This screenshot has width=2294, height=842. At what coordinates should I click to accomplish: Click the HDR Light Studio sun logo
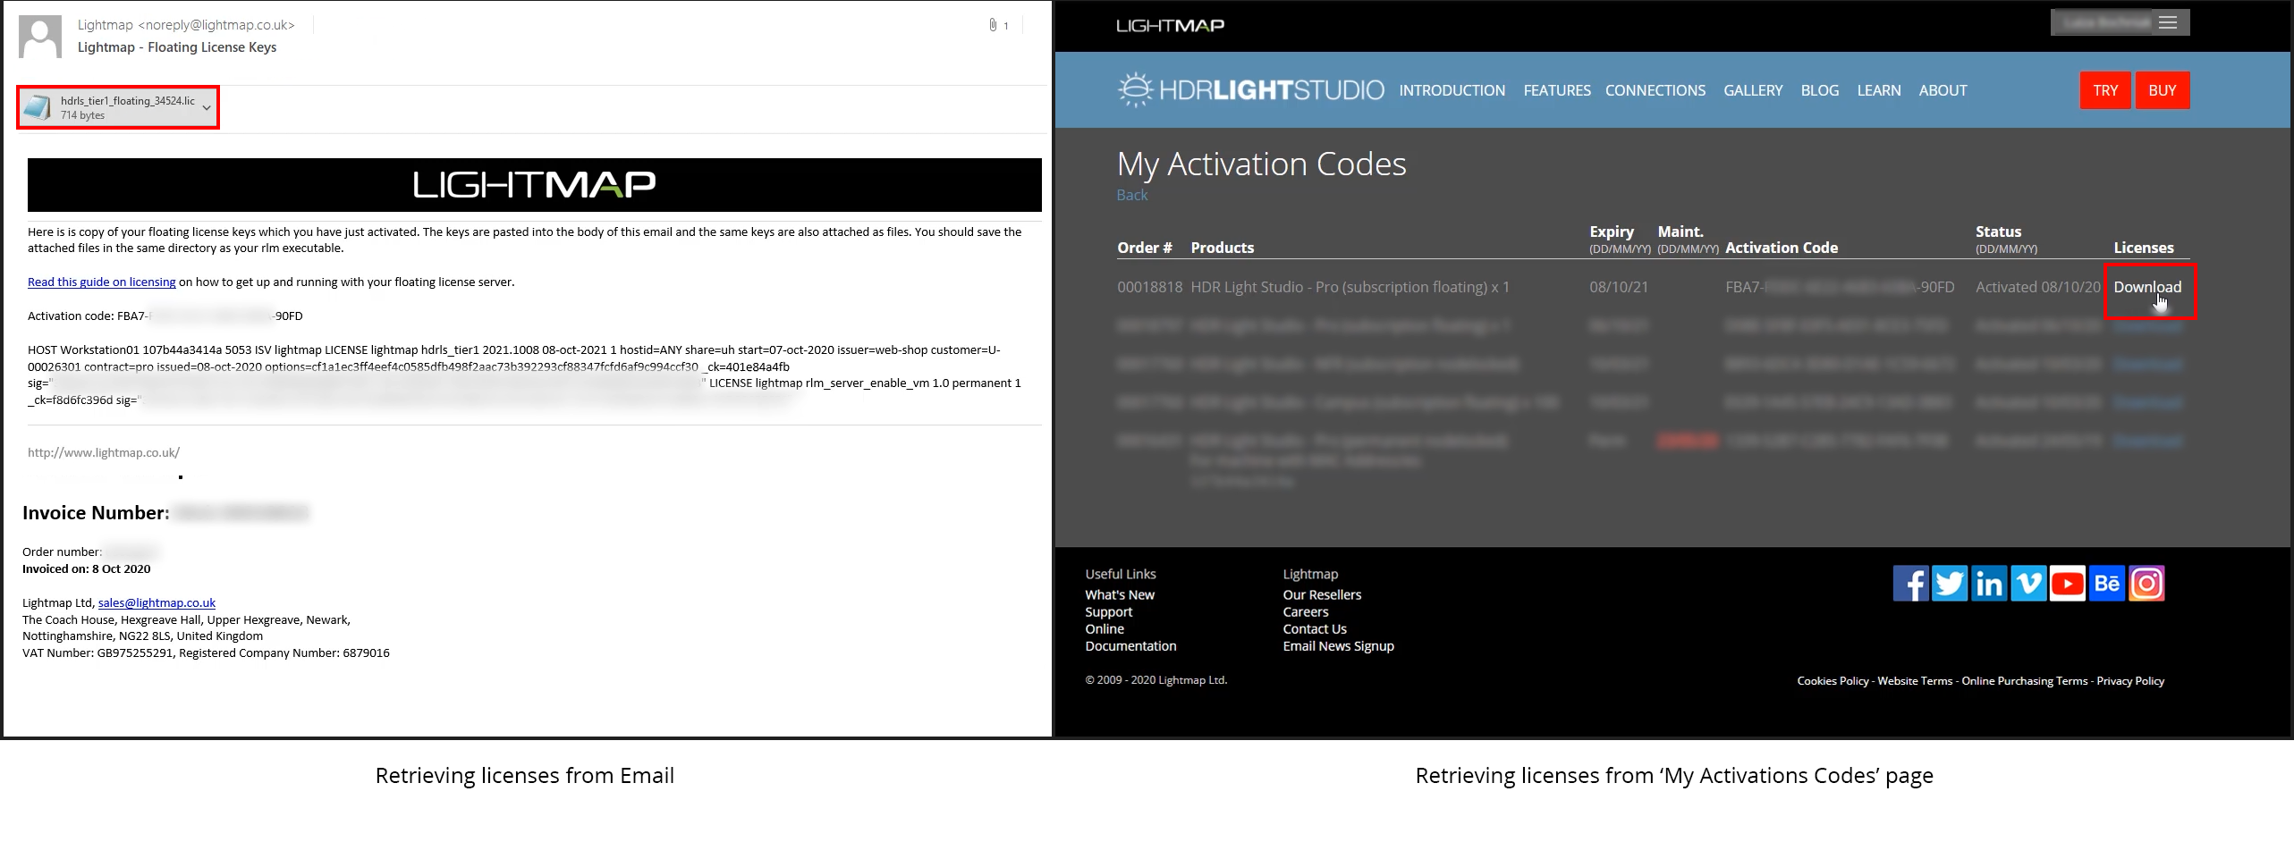point(1135,90)
